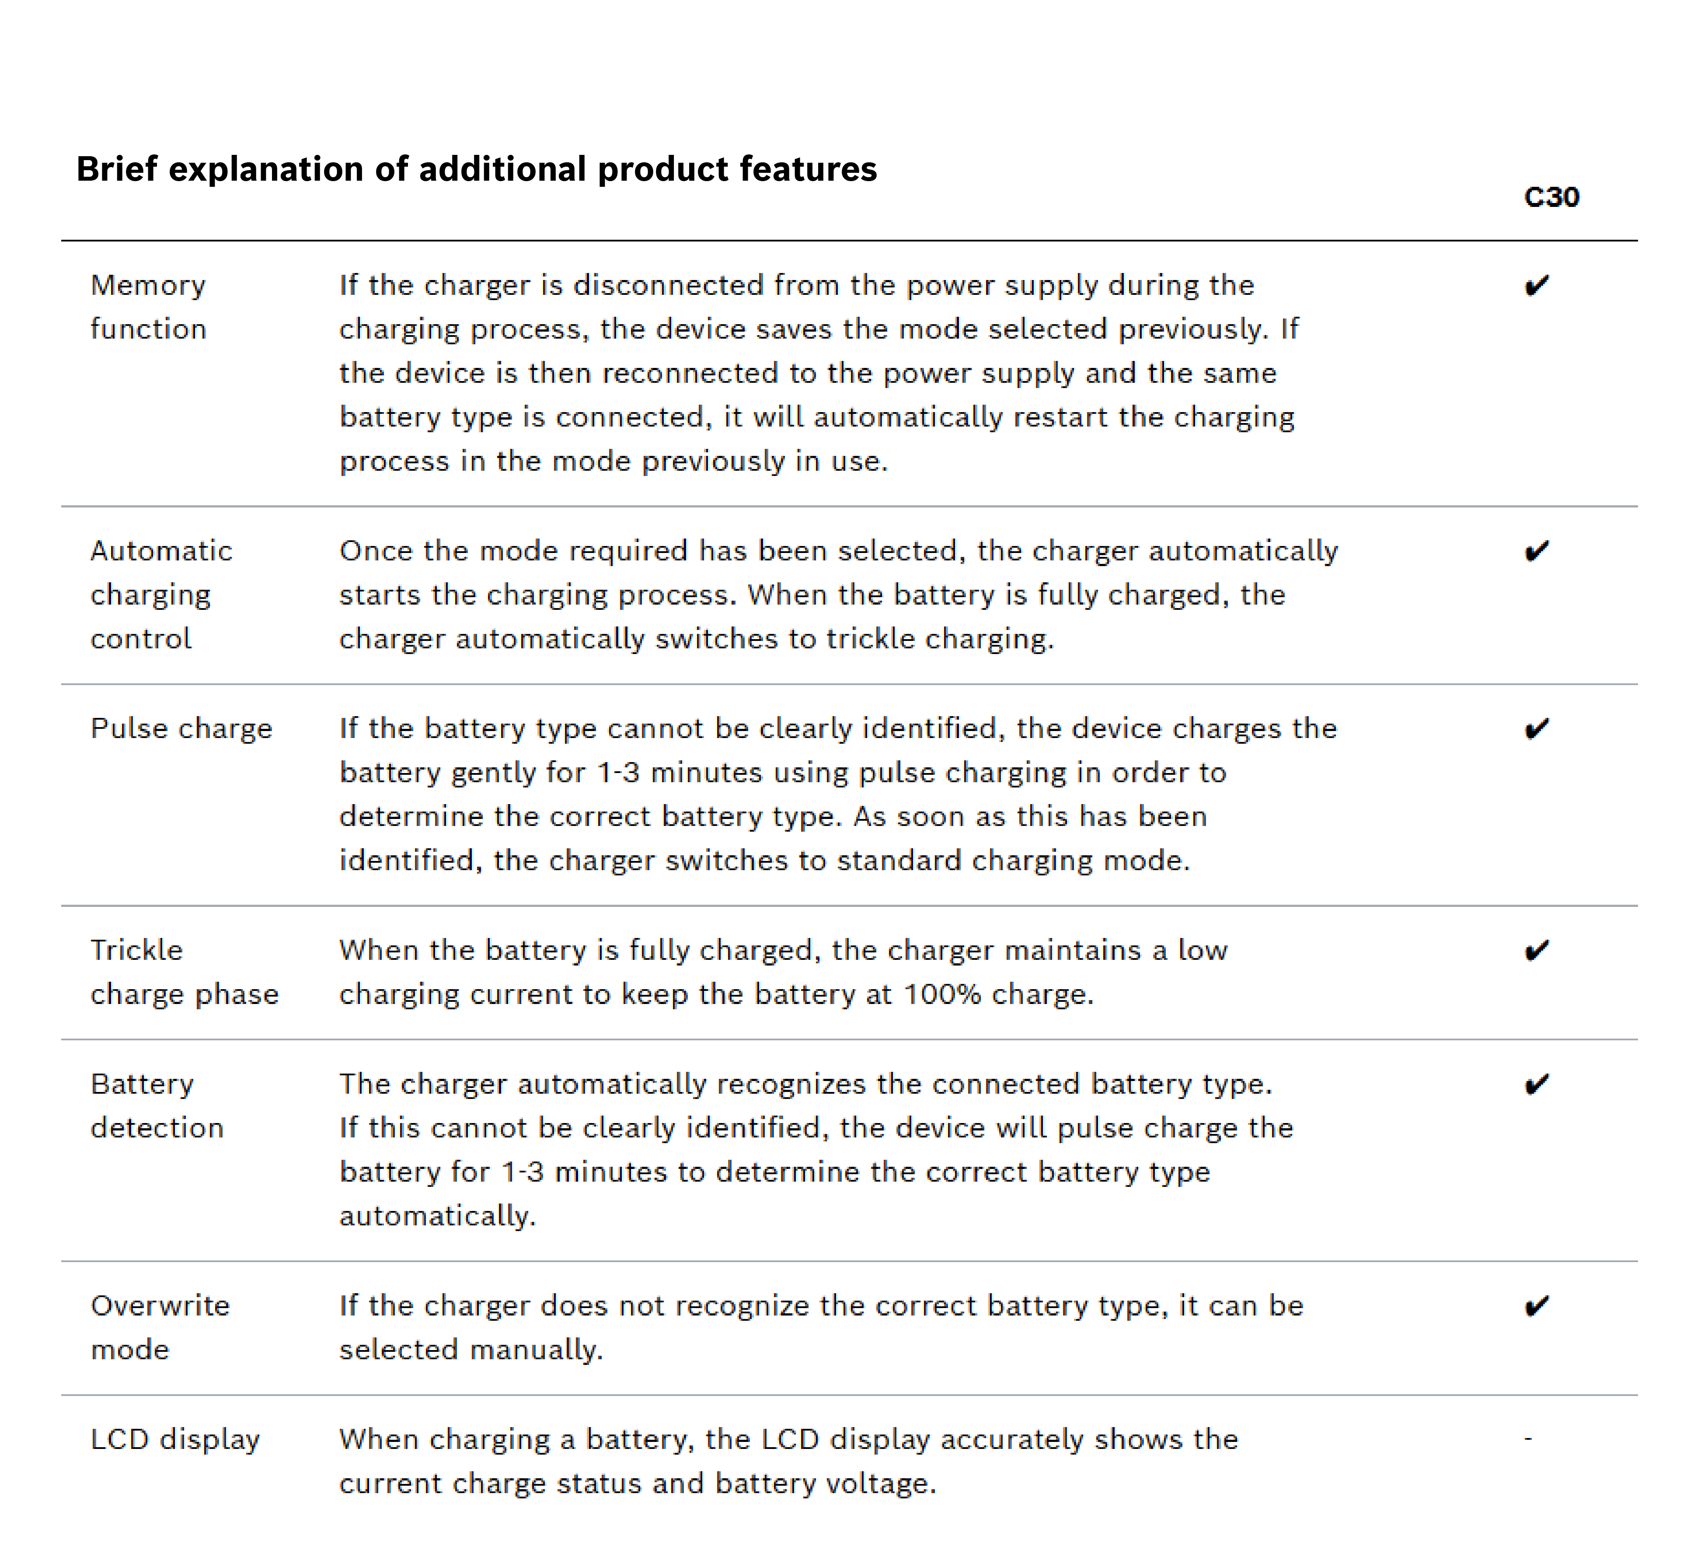Viewport: 1708px width, 1557px height.
Task: Click the 'Pulse charge' feature label
Action: click(x=181, y=729)
